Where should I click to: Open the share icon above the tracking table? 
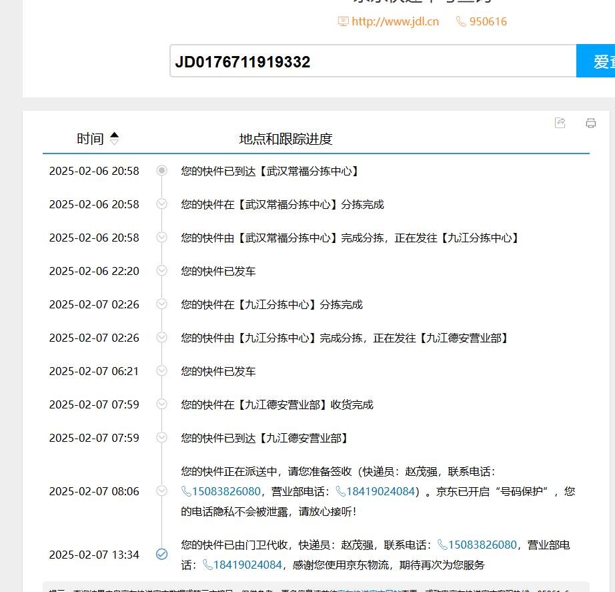[x=560, y=123]
